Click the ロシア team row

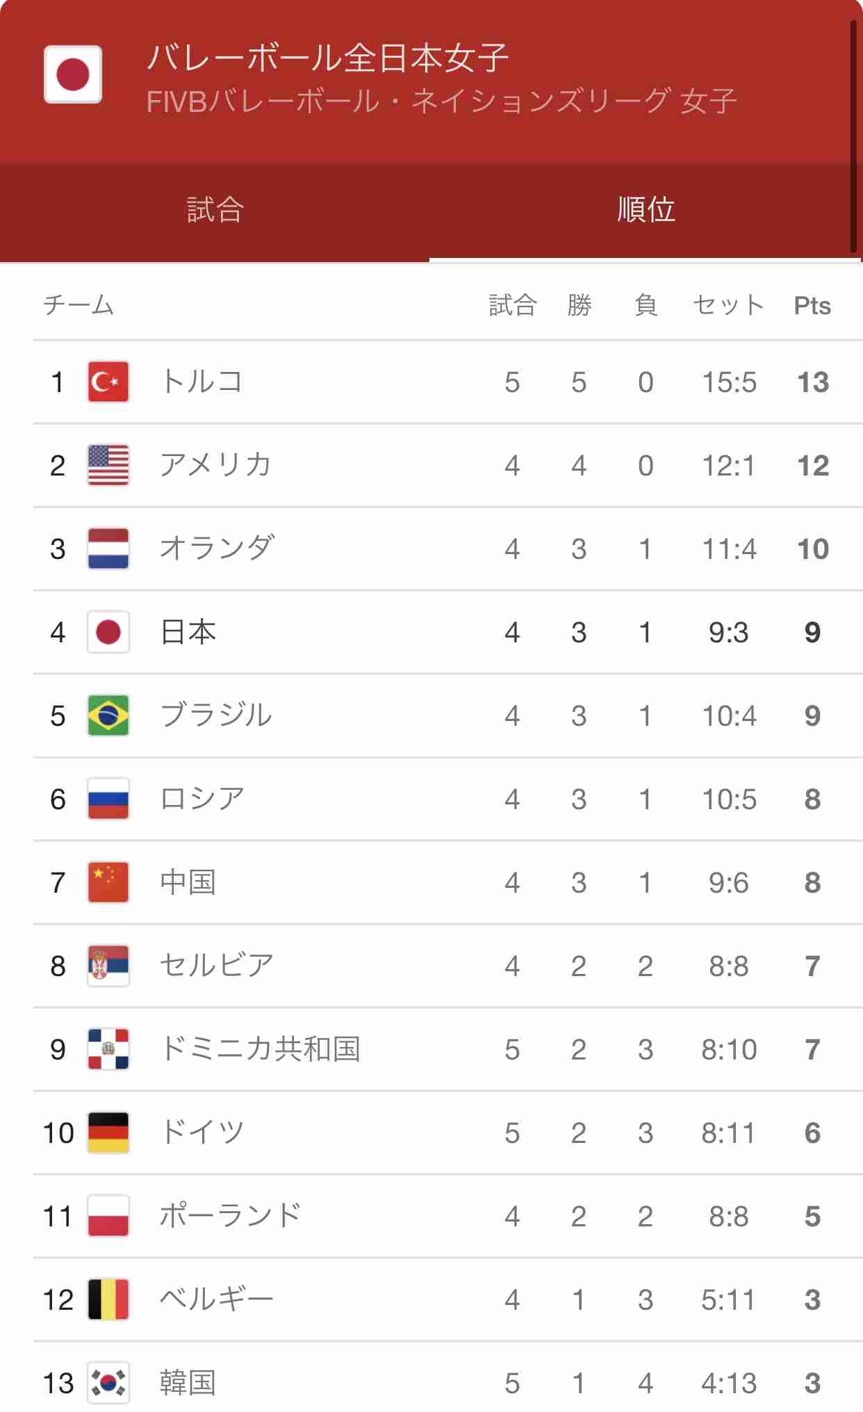click(448, 799)
